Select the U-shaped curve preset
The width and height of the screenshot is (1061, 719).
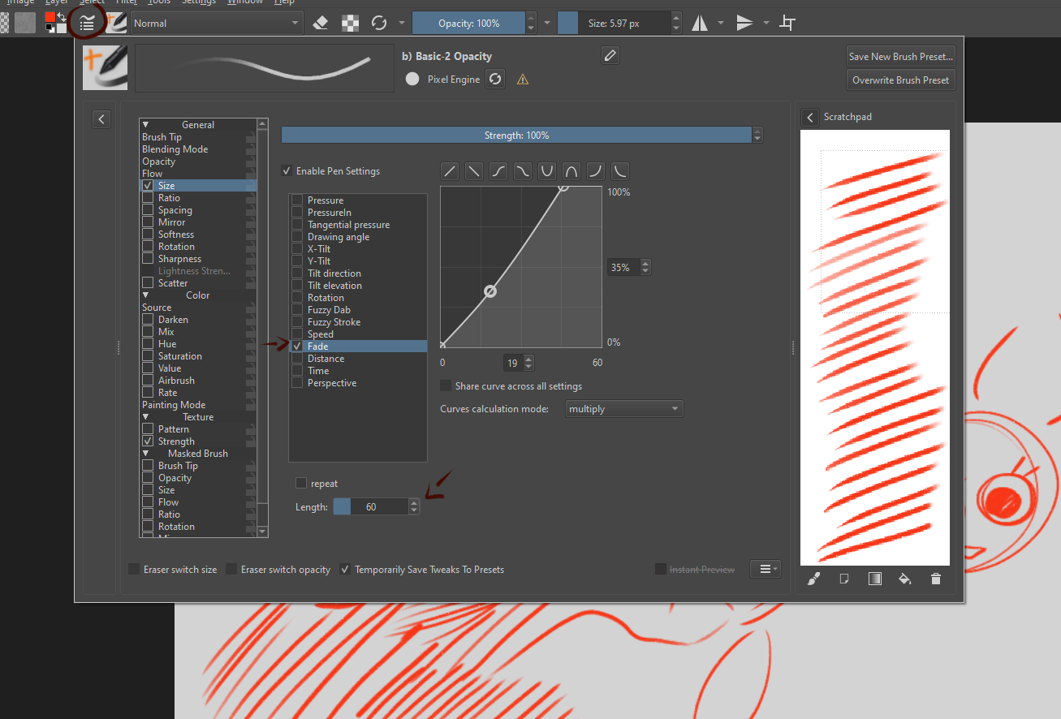547,171
